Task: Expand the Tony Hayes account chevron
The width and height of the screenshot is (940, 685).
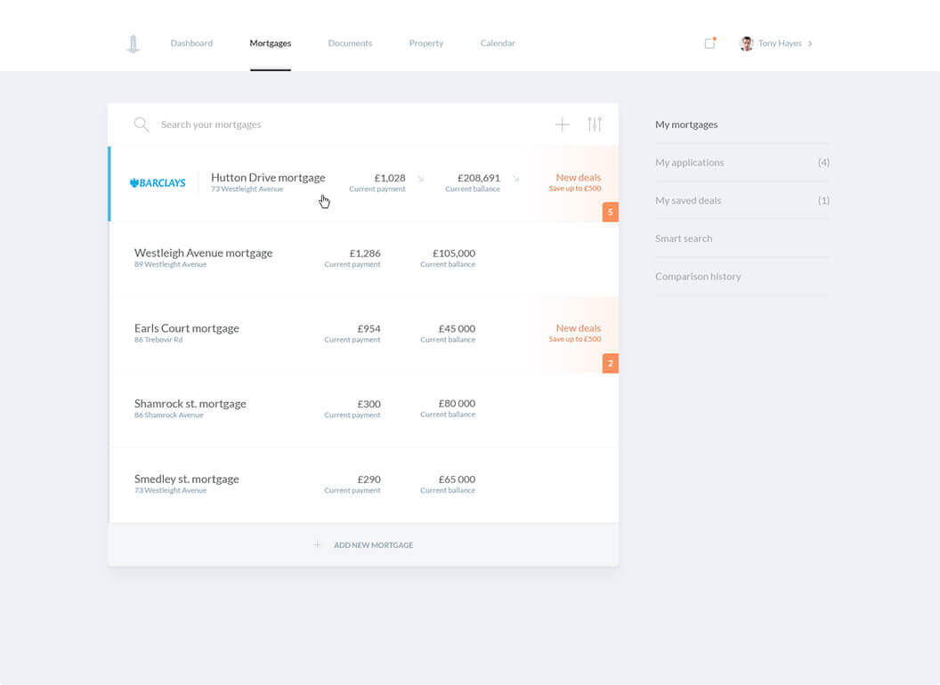Action: click(x=810, y=44)
